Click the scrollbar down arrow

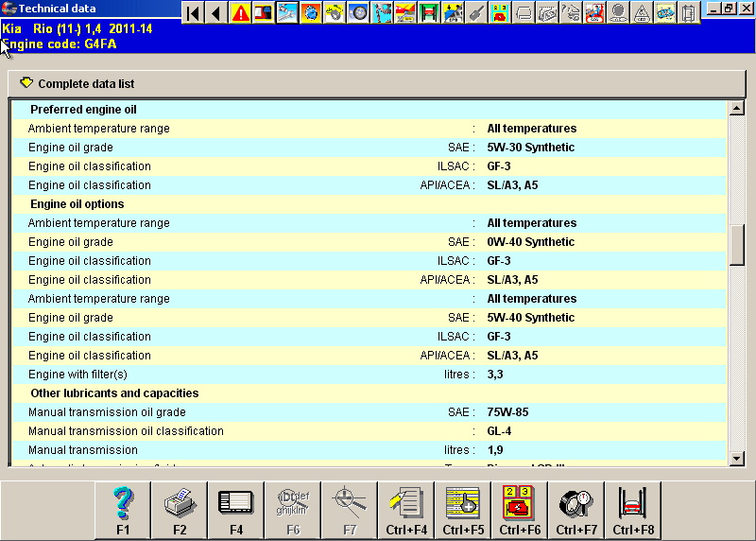coord(736,459)
